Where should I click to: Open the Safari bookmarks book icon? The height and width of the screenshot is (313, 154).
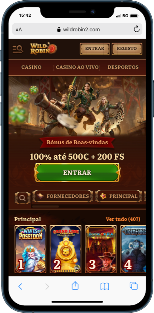pos(105,286)
